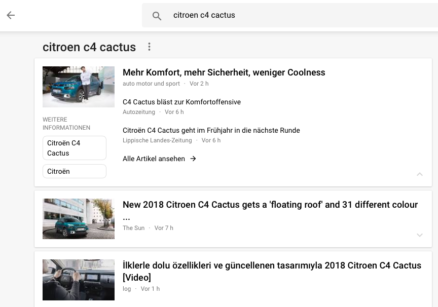The width and height of the screenshot is (438, 307).
Task: Open headline 'New 2018 Citroen C4 Cactus gets a floating roof'
Action: click(270, 210)
